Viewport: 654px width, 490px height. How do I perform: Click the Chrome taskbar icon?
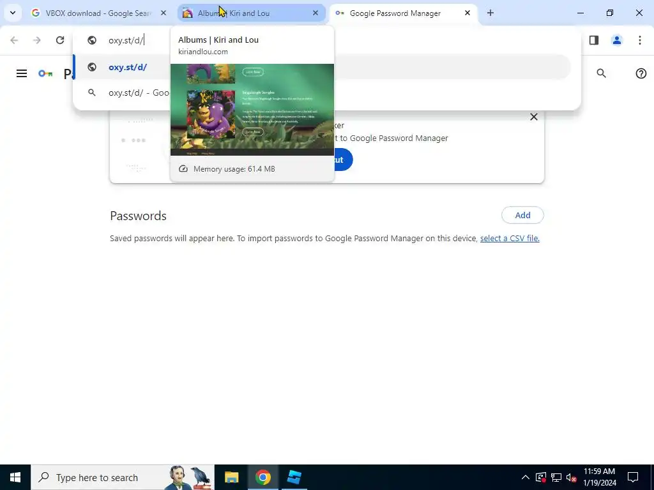(262, 477)
